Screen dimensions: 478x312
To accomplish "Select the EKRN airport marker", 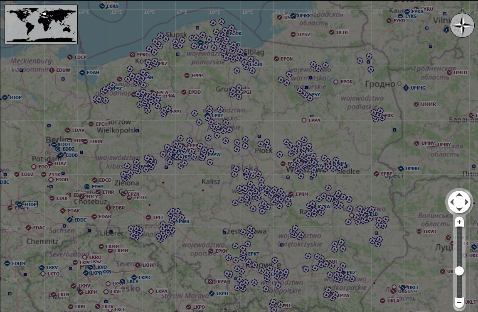I will 102,6.
